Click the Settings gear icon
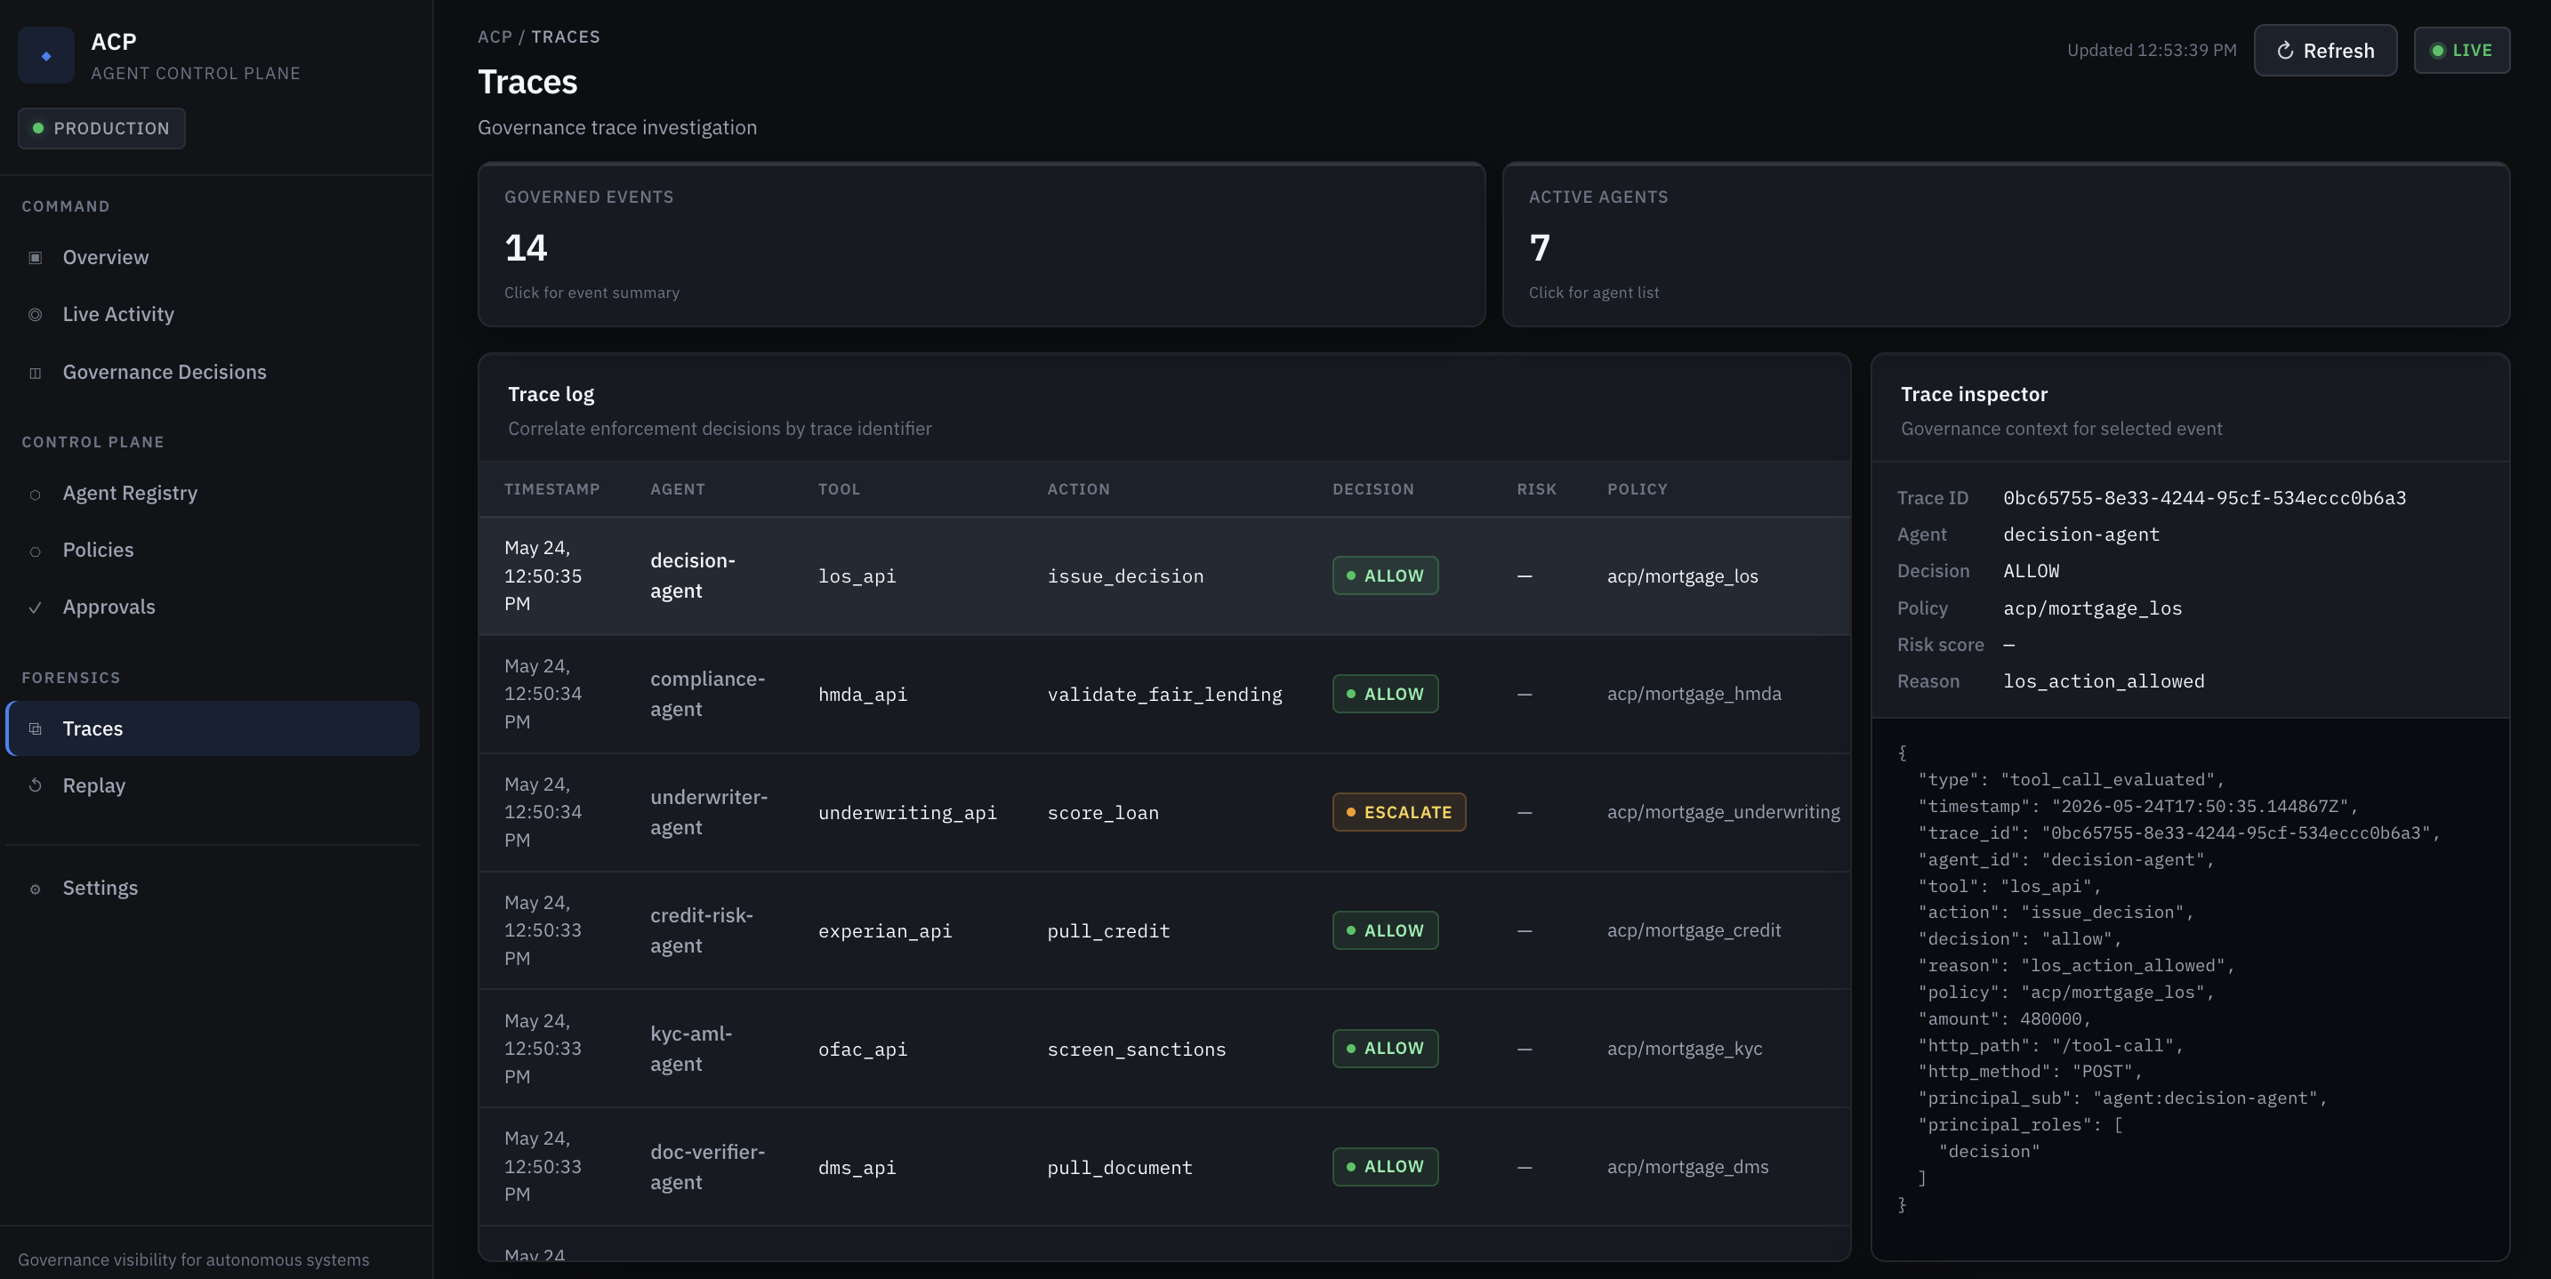 36,889
